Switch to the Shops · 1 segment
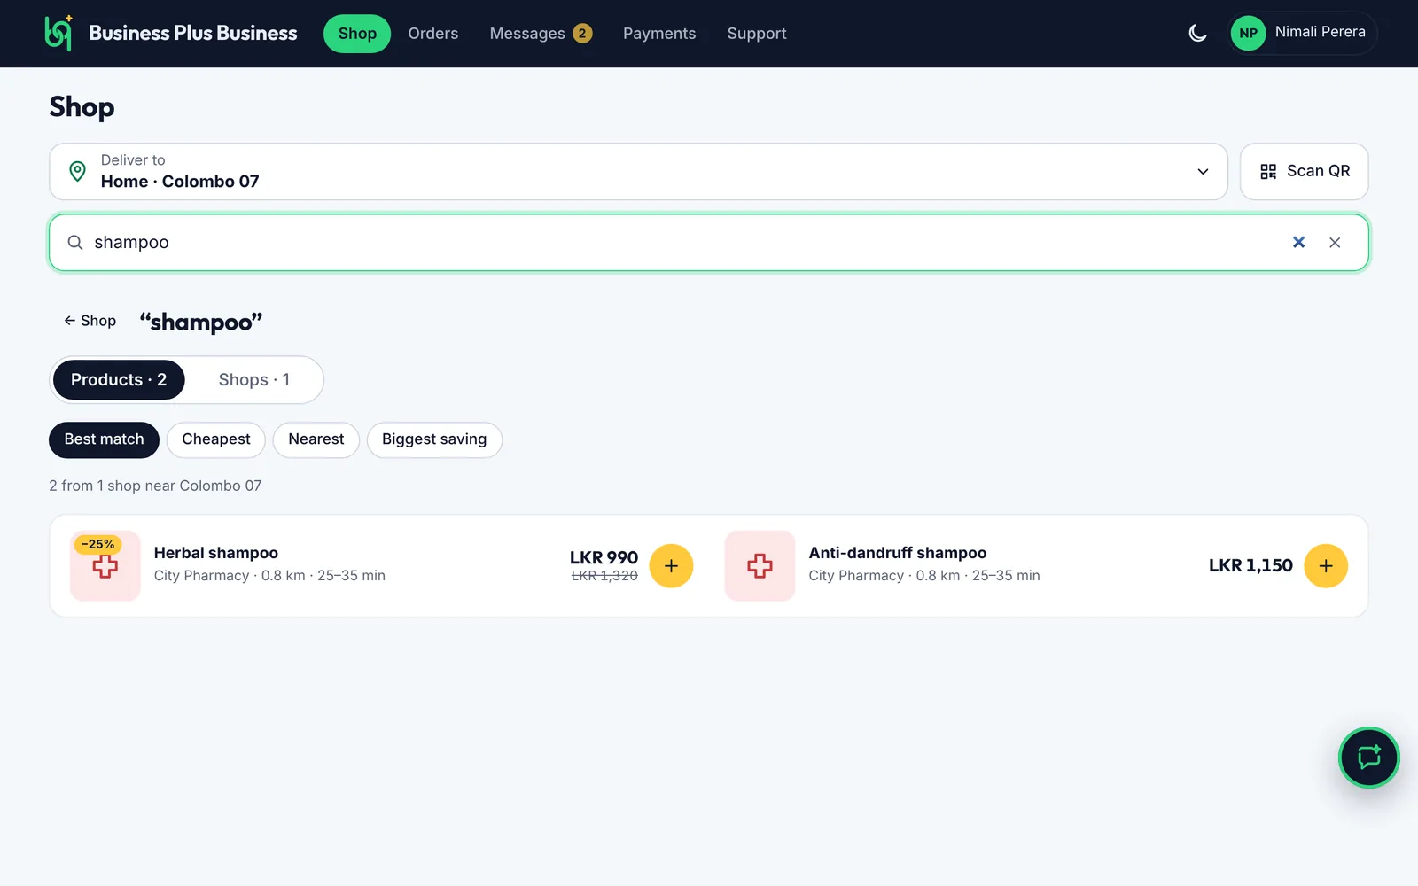 (x=254, y=380)
